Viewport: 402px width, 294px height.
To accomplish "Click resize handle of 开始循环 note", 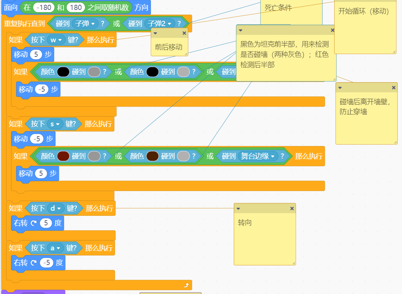I will pyautogui.click(x=394, y=52).
